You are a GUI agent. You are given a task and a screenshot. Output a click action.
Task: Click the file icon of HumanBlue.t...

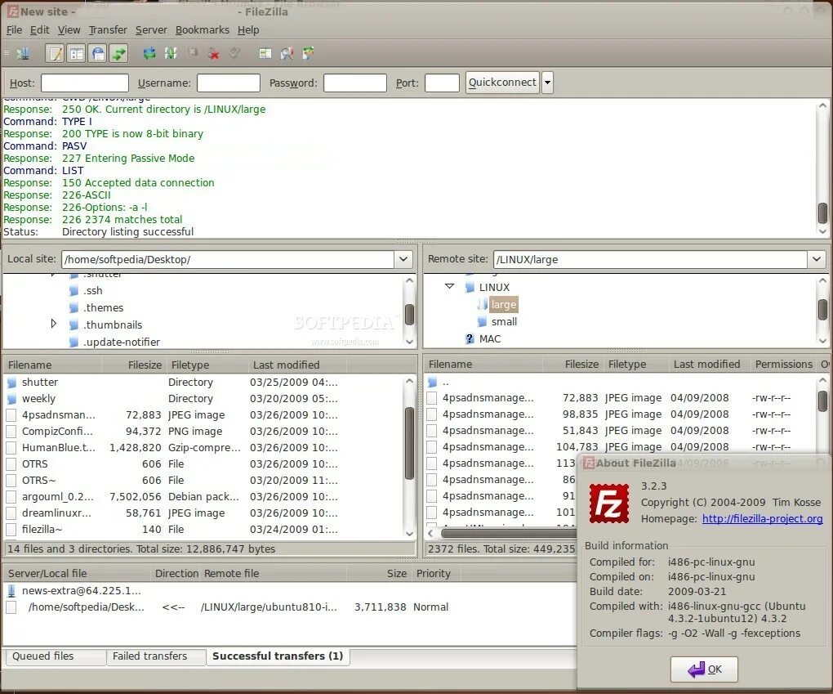click(11, 448)
